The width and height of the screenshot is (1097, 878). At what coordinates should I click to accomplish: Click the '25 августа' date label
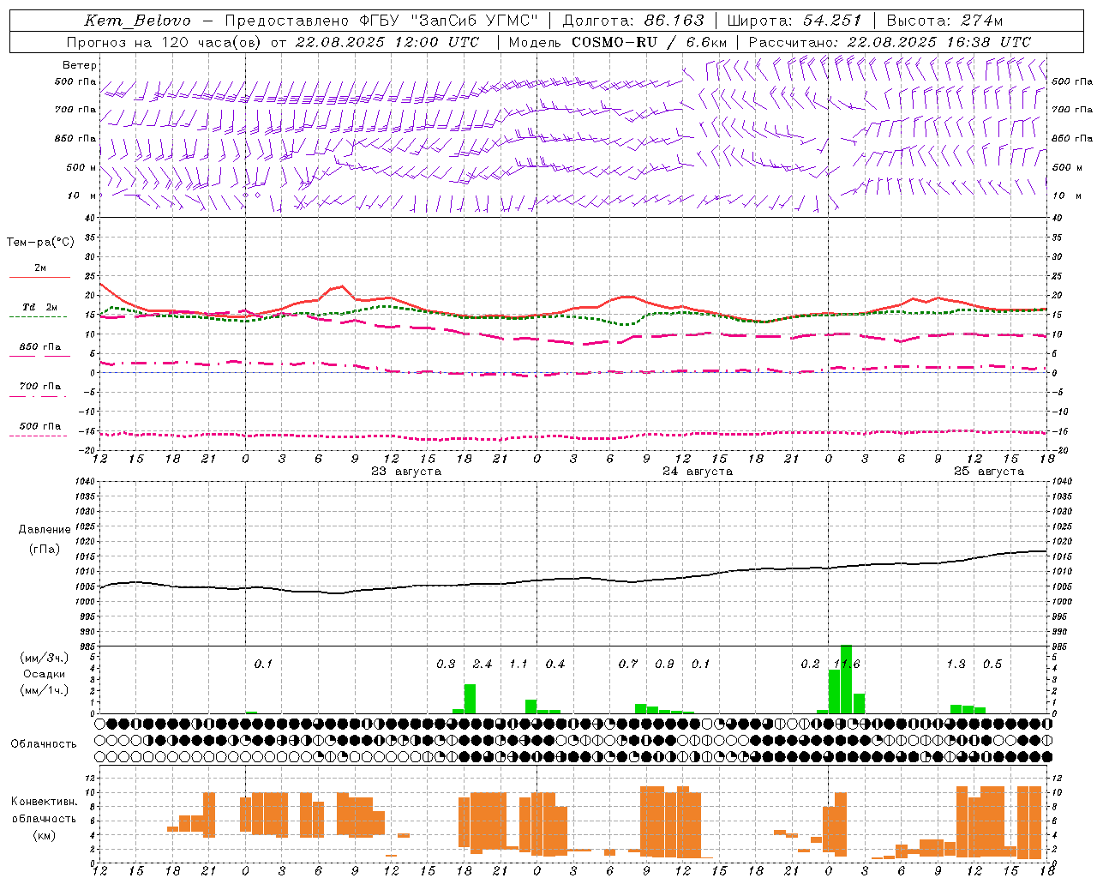tap(988, 472)
